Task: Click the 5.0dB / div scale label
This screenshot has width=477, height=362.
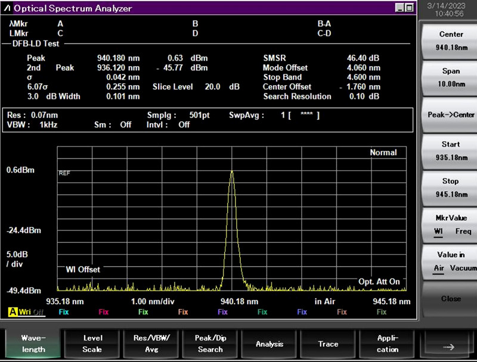Action: tap(17, 259)
